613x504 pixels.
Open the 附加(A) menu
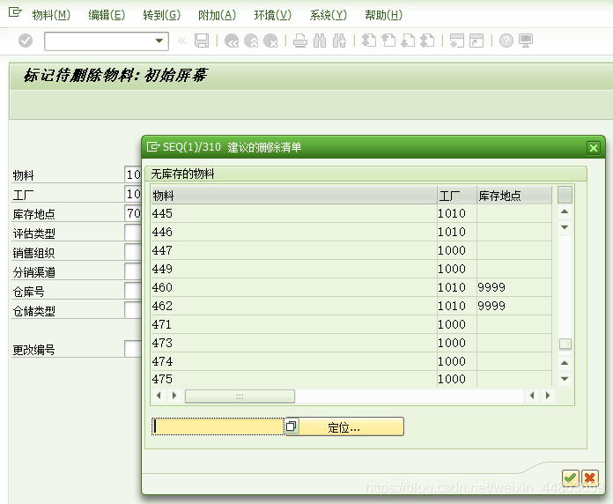(x=217, y=15)
